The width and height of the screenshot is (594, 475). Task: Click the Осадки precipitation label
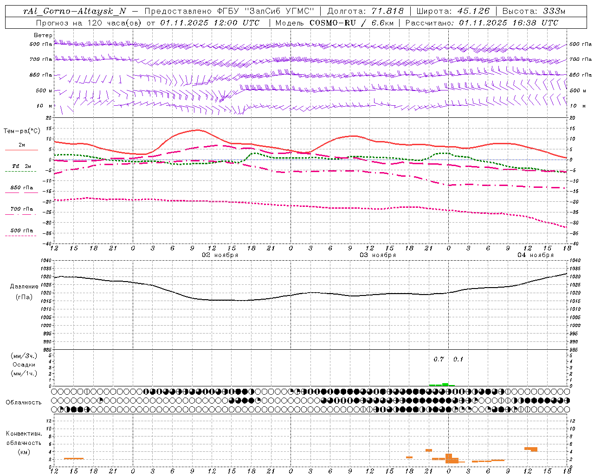24,365
